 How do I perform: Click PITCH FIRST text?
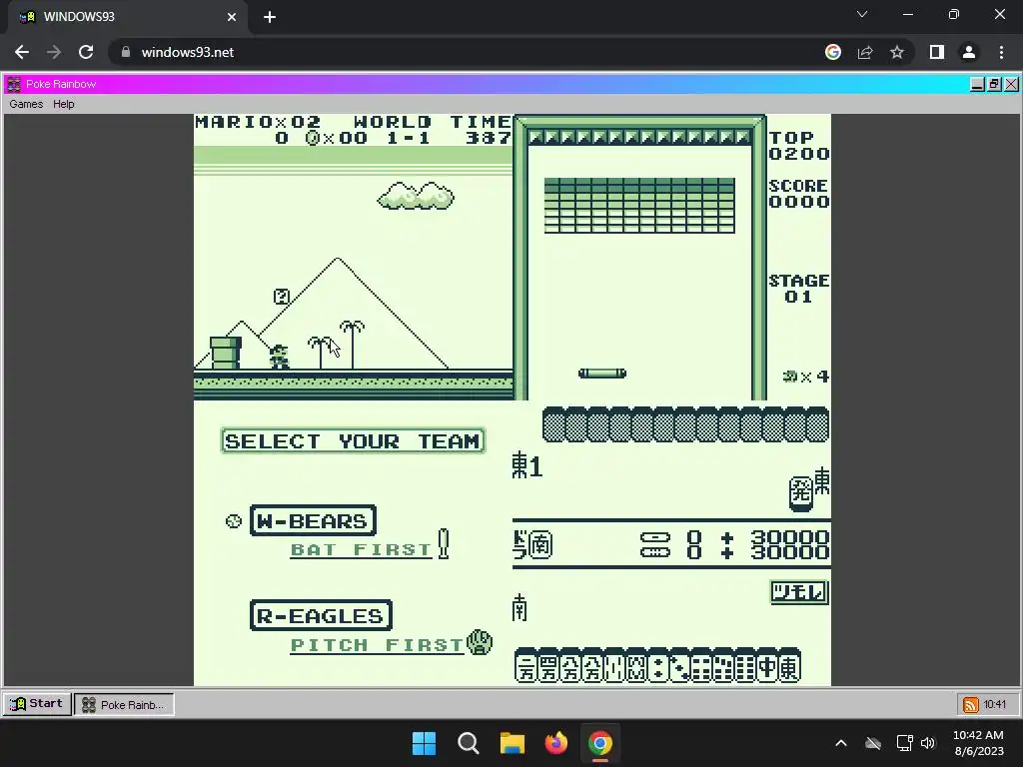click(377, 645)
